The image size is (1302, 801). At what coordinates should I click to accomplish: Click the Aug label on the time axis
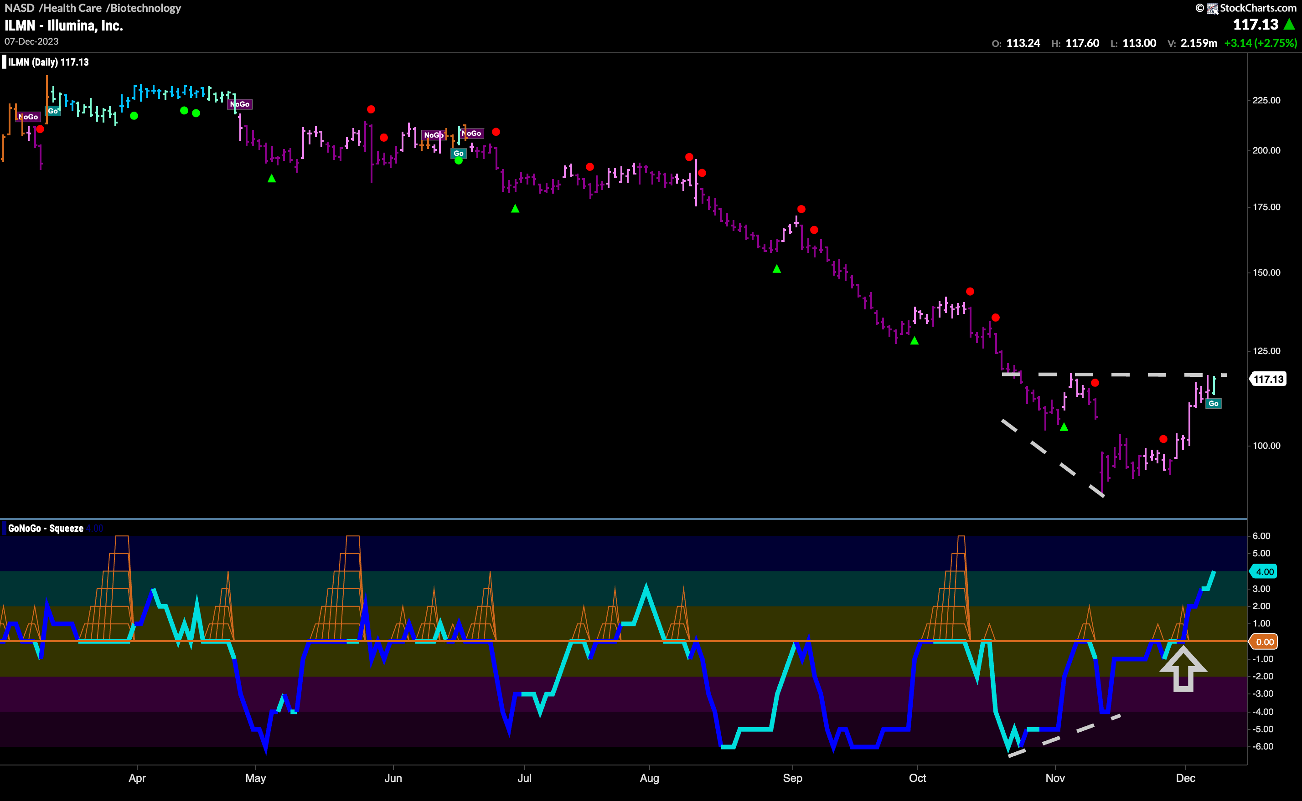(x=650, y=778)
